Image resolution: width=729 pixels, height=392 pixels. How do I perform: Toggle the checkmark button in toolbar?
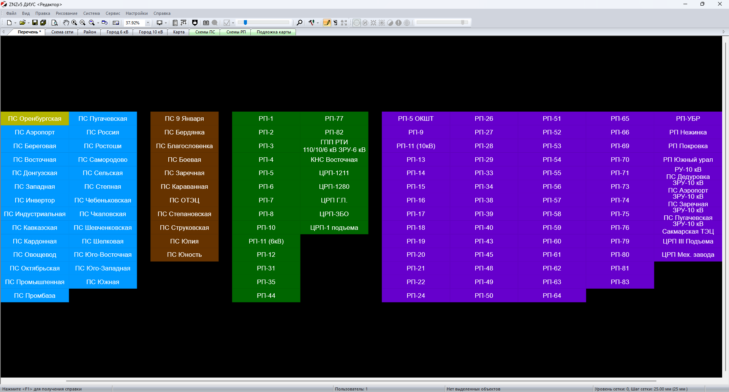point(227,23)
